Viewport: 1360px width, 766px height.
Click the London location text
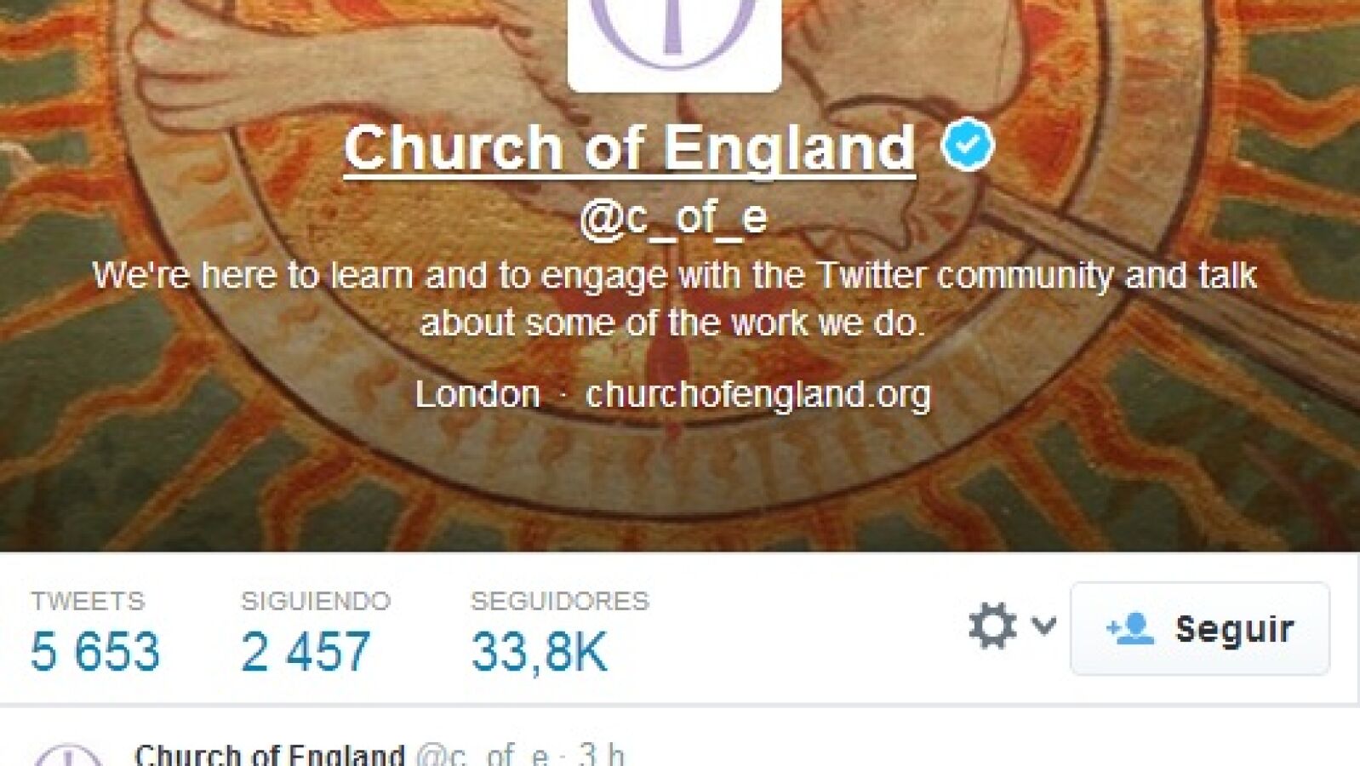point(477,394)
